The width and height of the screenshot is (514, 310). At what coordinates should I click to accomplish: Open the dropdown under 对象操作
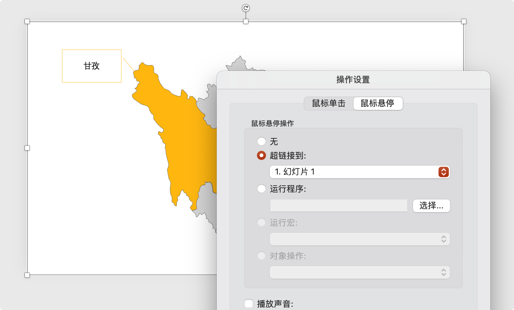(360, 272)
